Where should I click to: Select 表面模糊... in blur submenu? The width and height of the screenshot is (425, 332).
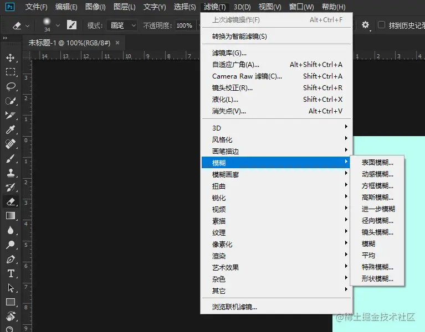(x=377, y=163)
